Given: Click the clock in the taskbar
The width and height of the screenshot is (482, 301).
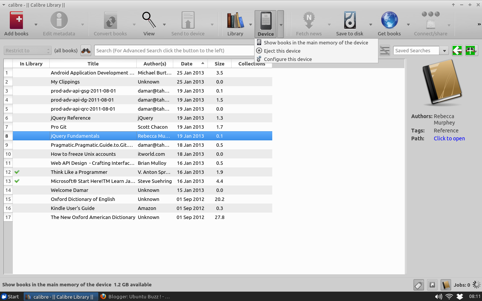Looking at the screenshot, I should point(475,296).
